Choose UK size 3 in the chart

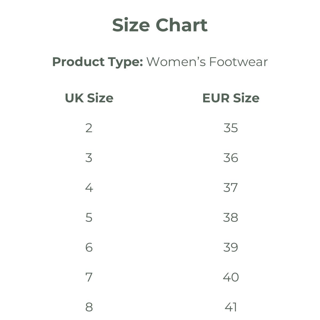point(89,158)
